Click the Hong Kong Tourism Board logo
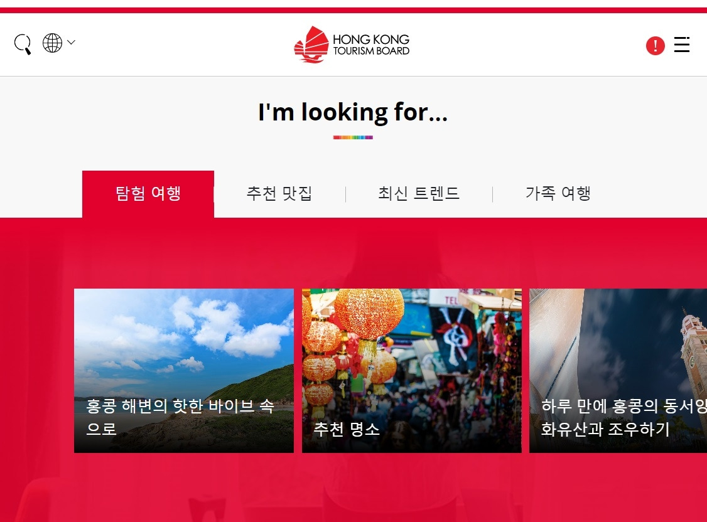This screenshot has width=707, height=522. pyautogui.click(x=352, y=44)
